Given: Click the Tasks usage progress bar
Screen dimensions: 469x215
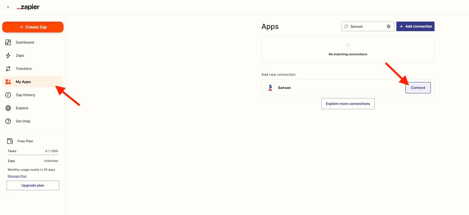Looking at the screenshot, I should coord(33,155).
